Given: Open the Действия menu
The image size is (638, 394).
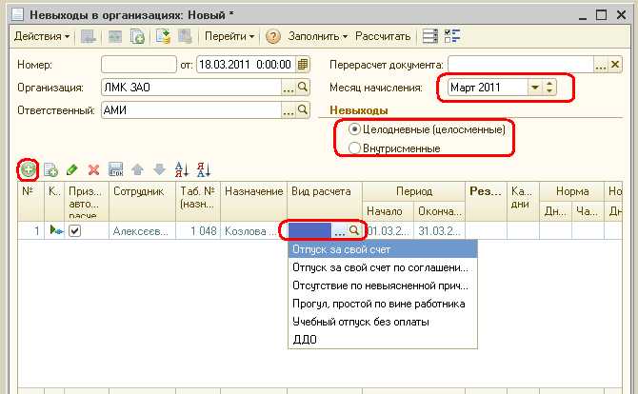Looking at the screenshot, I should point(42,36).
